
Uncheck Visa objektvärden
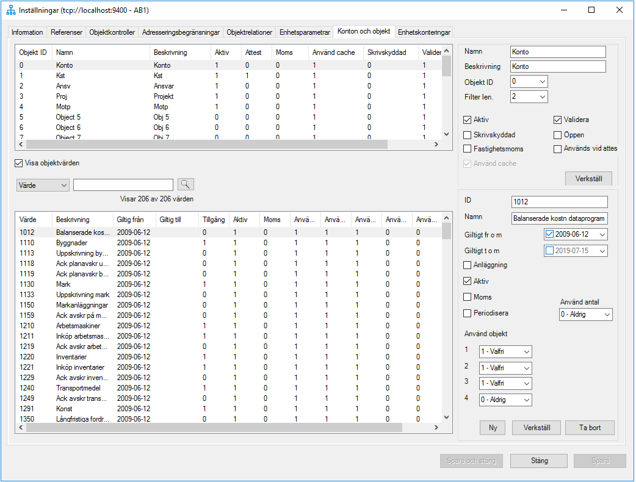18,163
